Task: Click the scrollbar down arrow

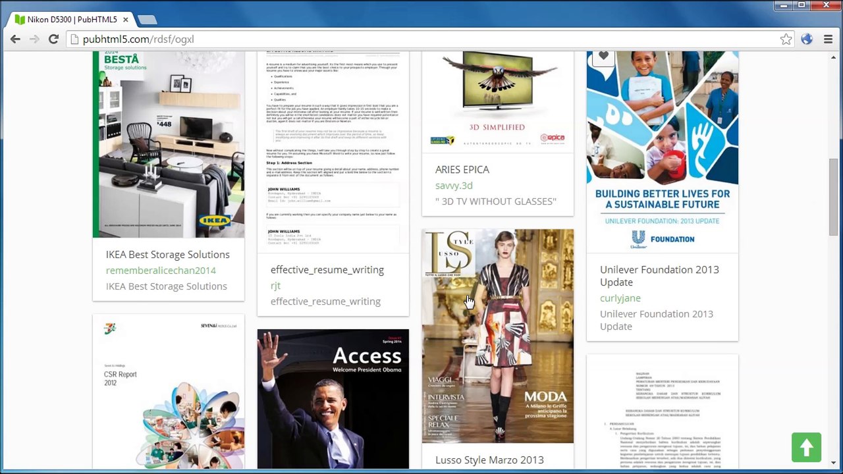Action: point(834,463)
